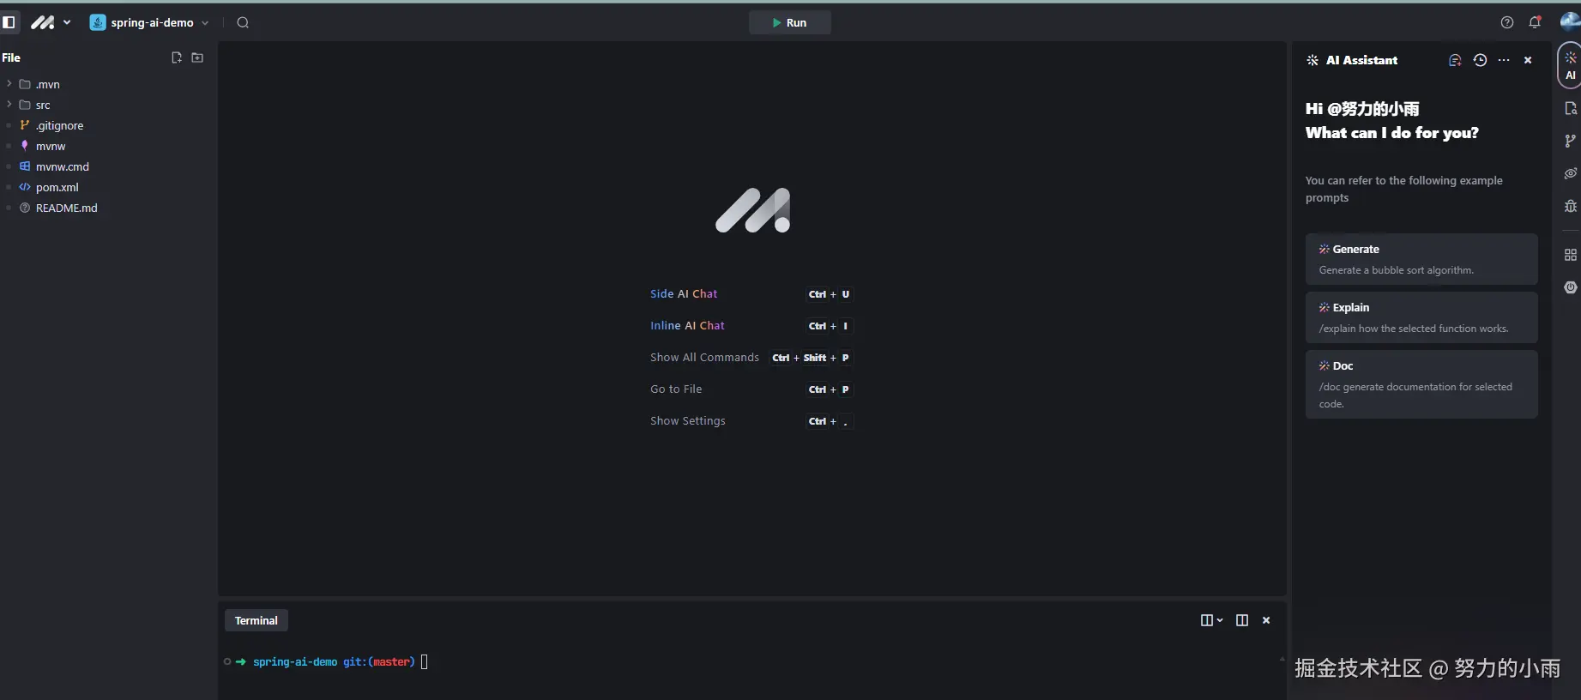Open the user avatar profile
Image resolution: width=1581 pixels, height=700 pixels.
point(1570,21)
